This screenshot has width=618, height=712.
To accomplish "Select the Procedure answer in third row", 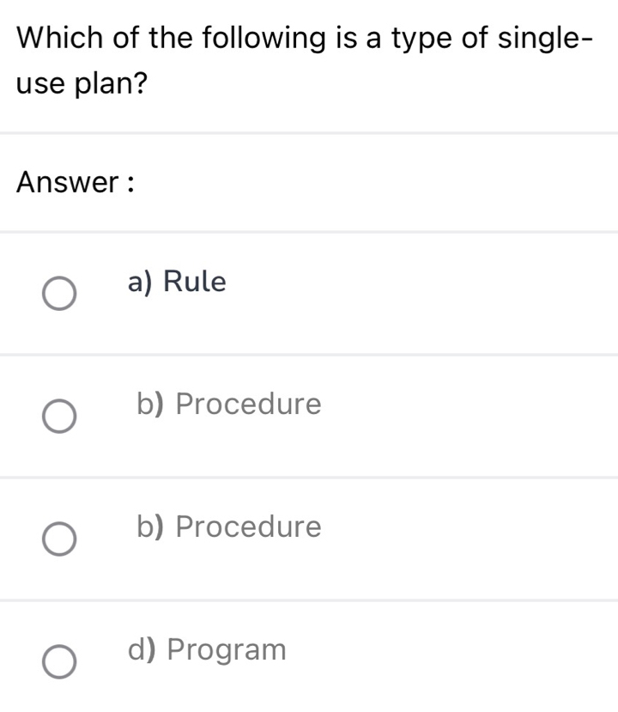I will [229, 527].
